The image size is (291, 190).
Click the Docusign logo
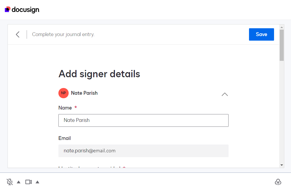(22, 10)
